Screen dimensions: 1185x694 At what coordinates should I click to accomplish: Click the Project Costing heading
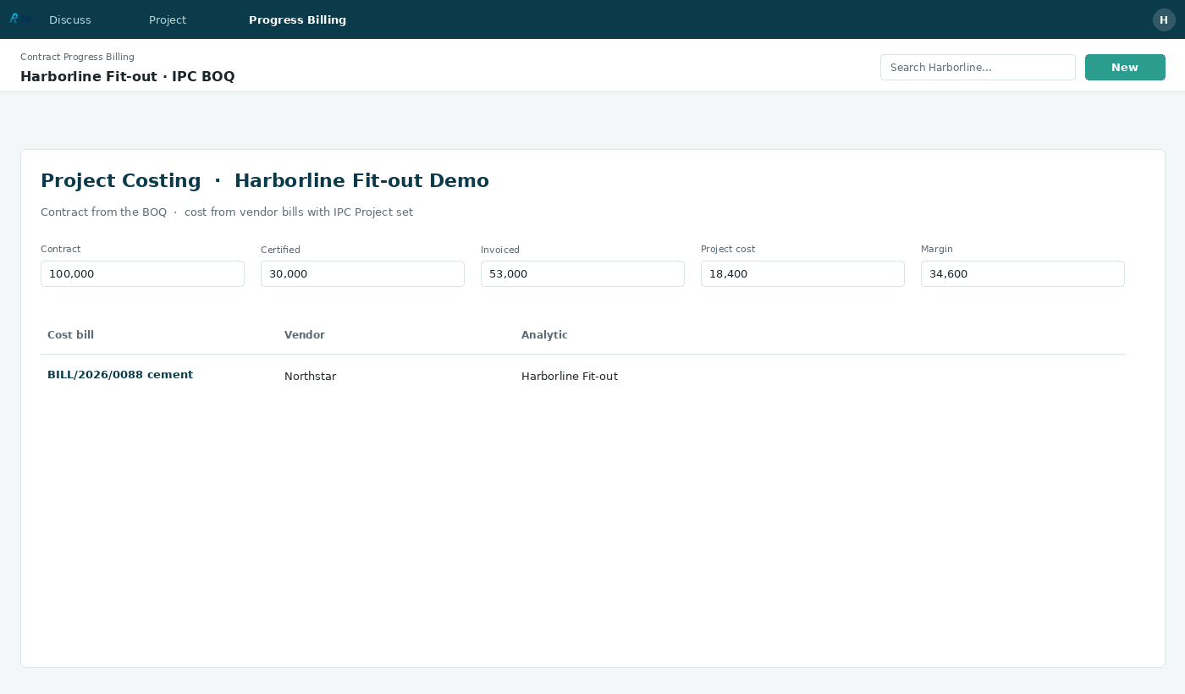[265, 180]
